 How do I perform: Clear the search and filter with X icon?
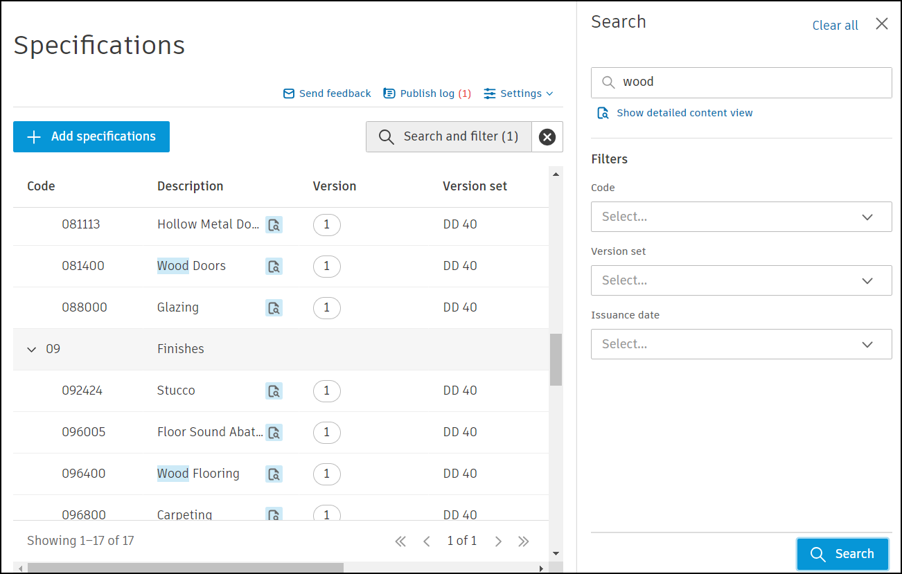coord(547,137)
